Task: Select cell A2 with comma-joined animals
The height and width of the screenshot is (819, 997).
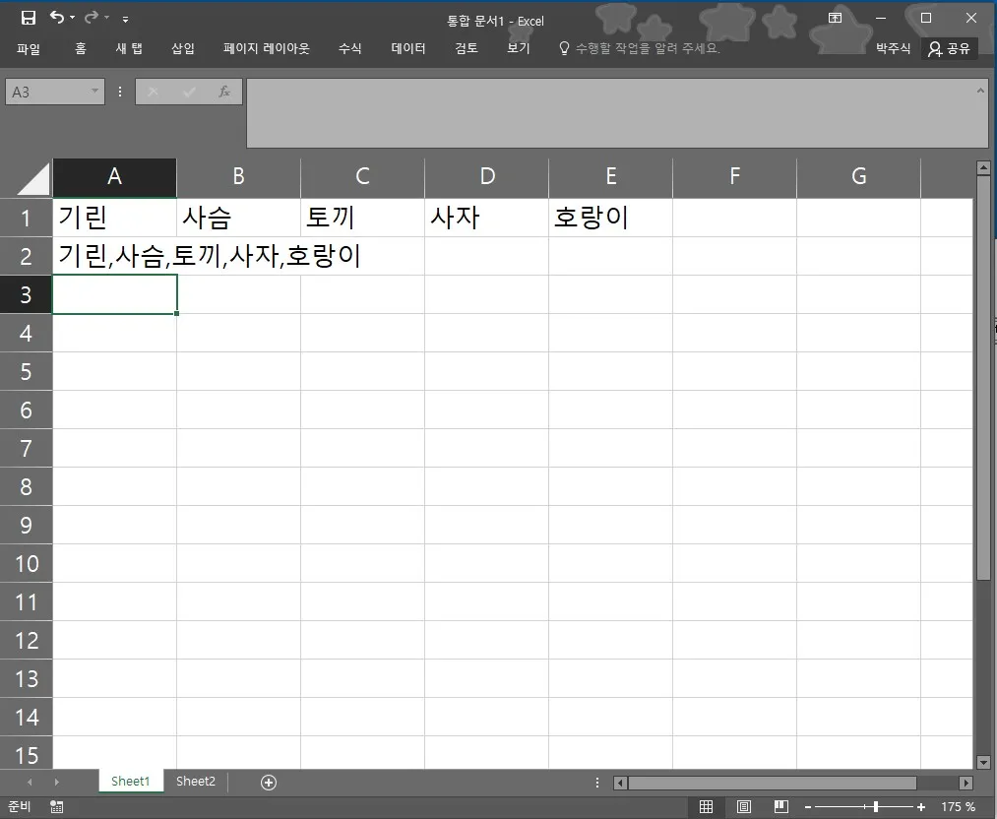Action: point(114,256)
